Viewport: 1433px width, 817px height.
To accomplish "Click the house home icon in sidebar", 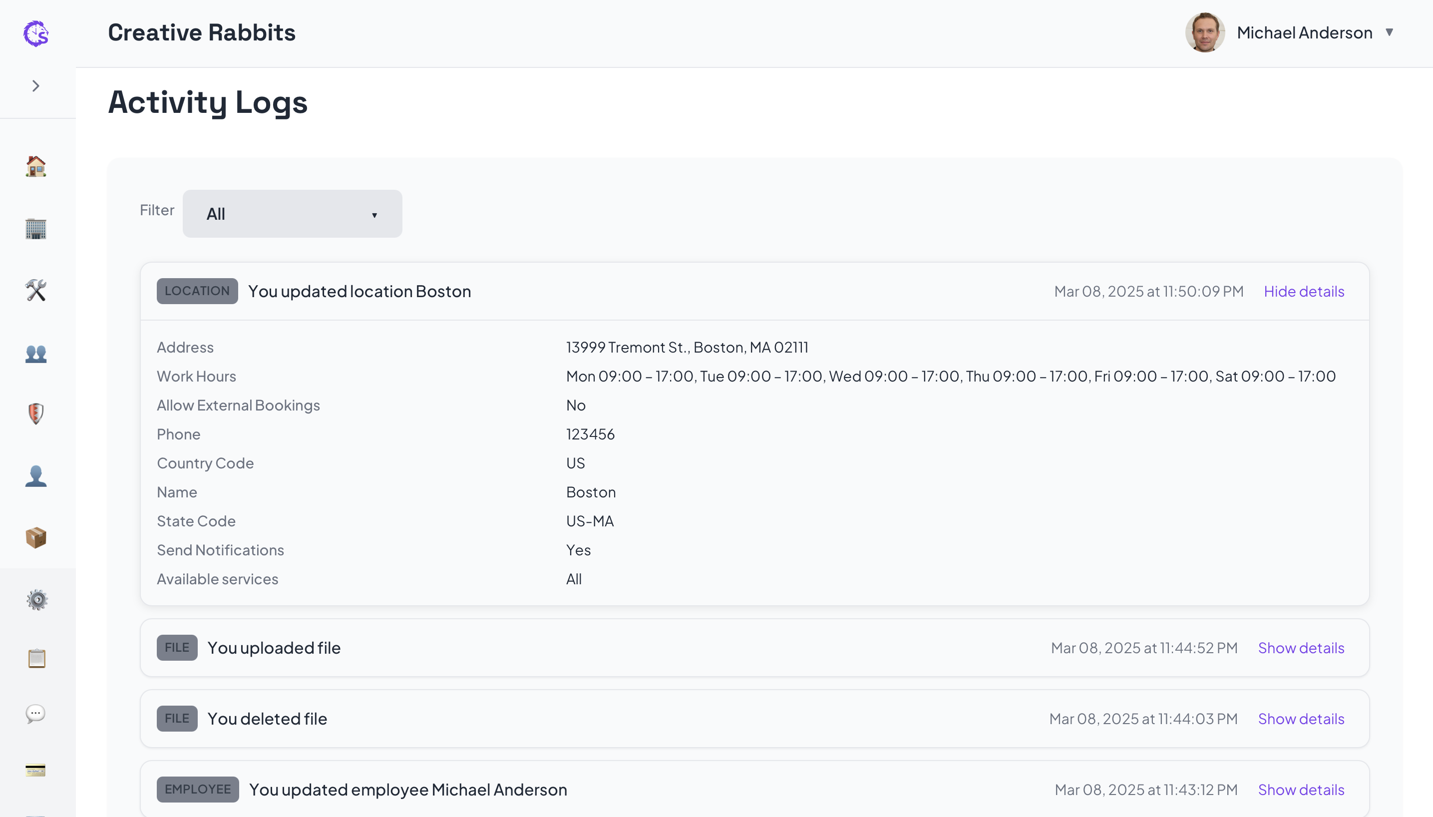I will pyautogui.click(x=36, y=167).
